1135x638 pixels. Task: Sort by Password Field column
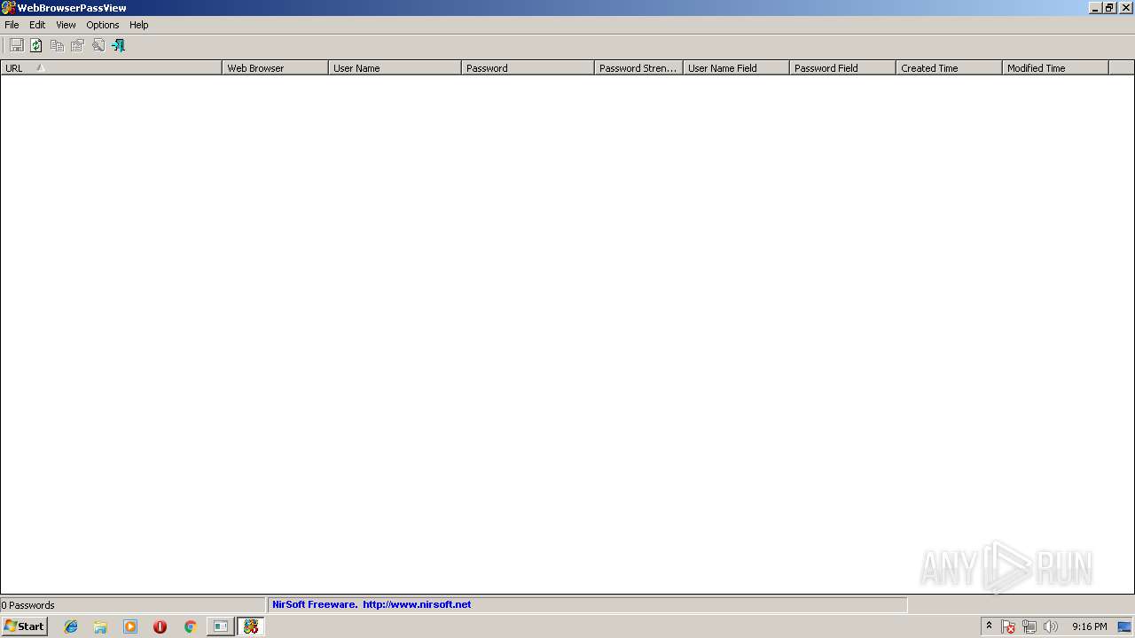(842, 67)
